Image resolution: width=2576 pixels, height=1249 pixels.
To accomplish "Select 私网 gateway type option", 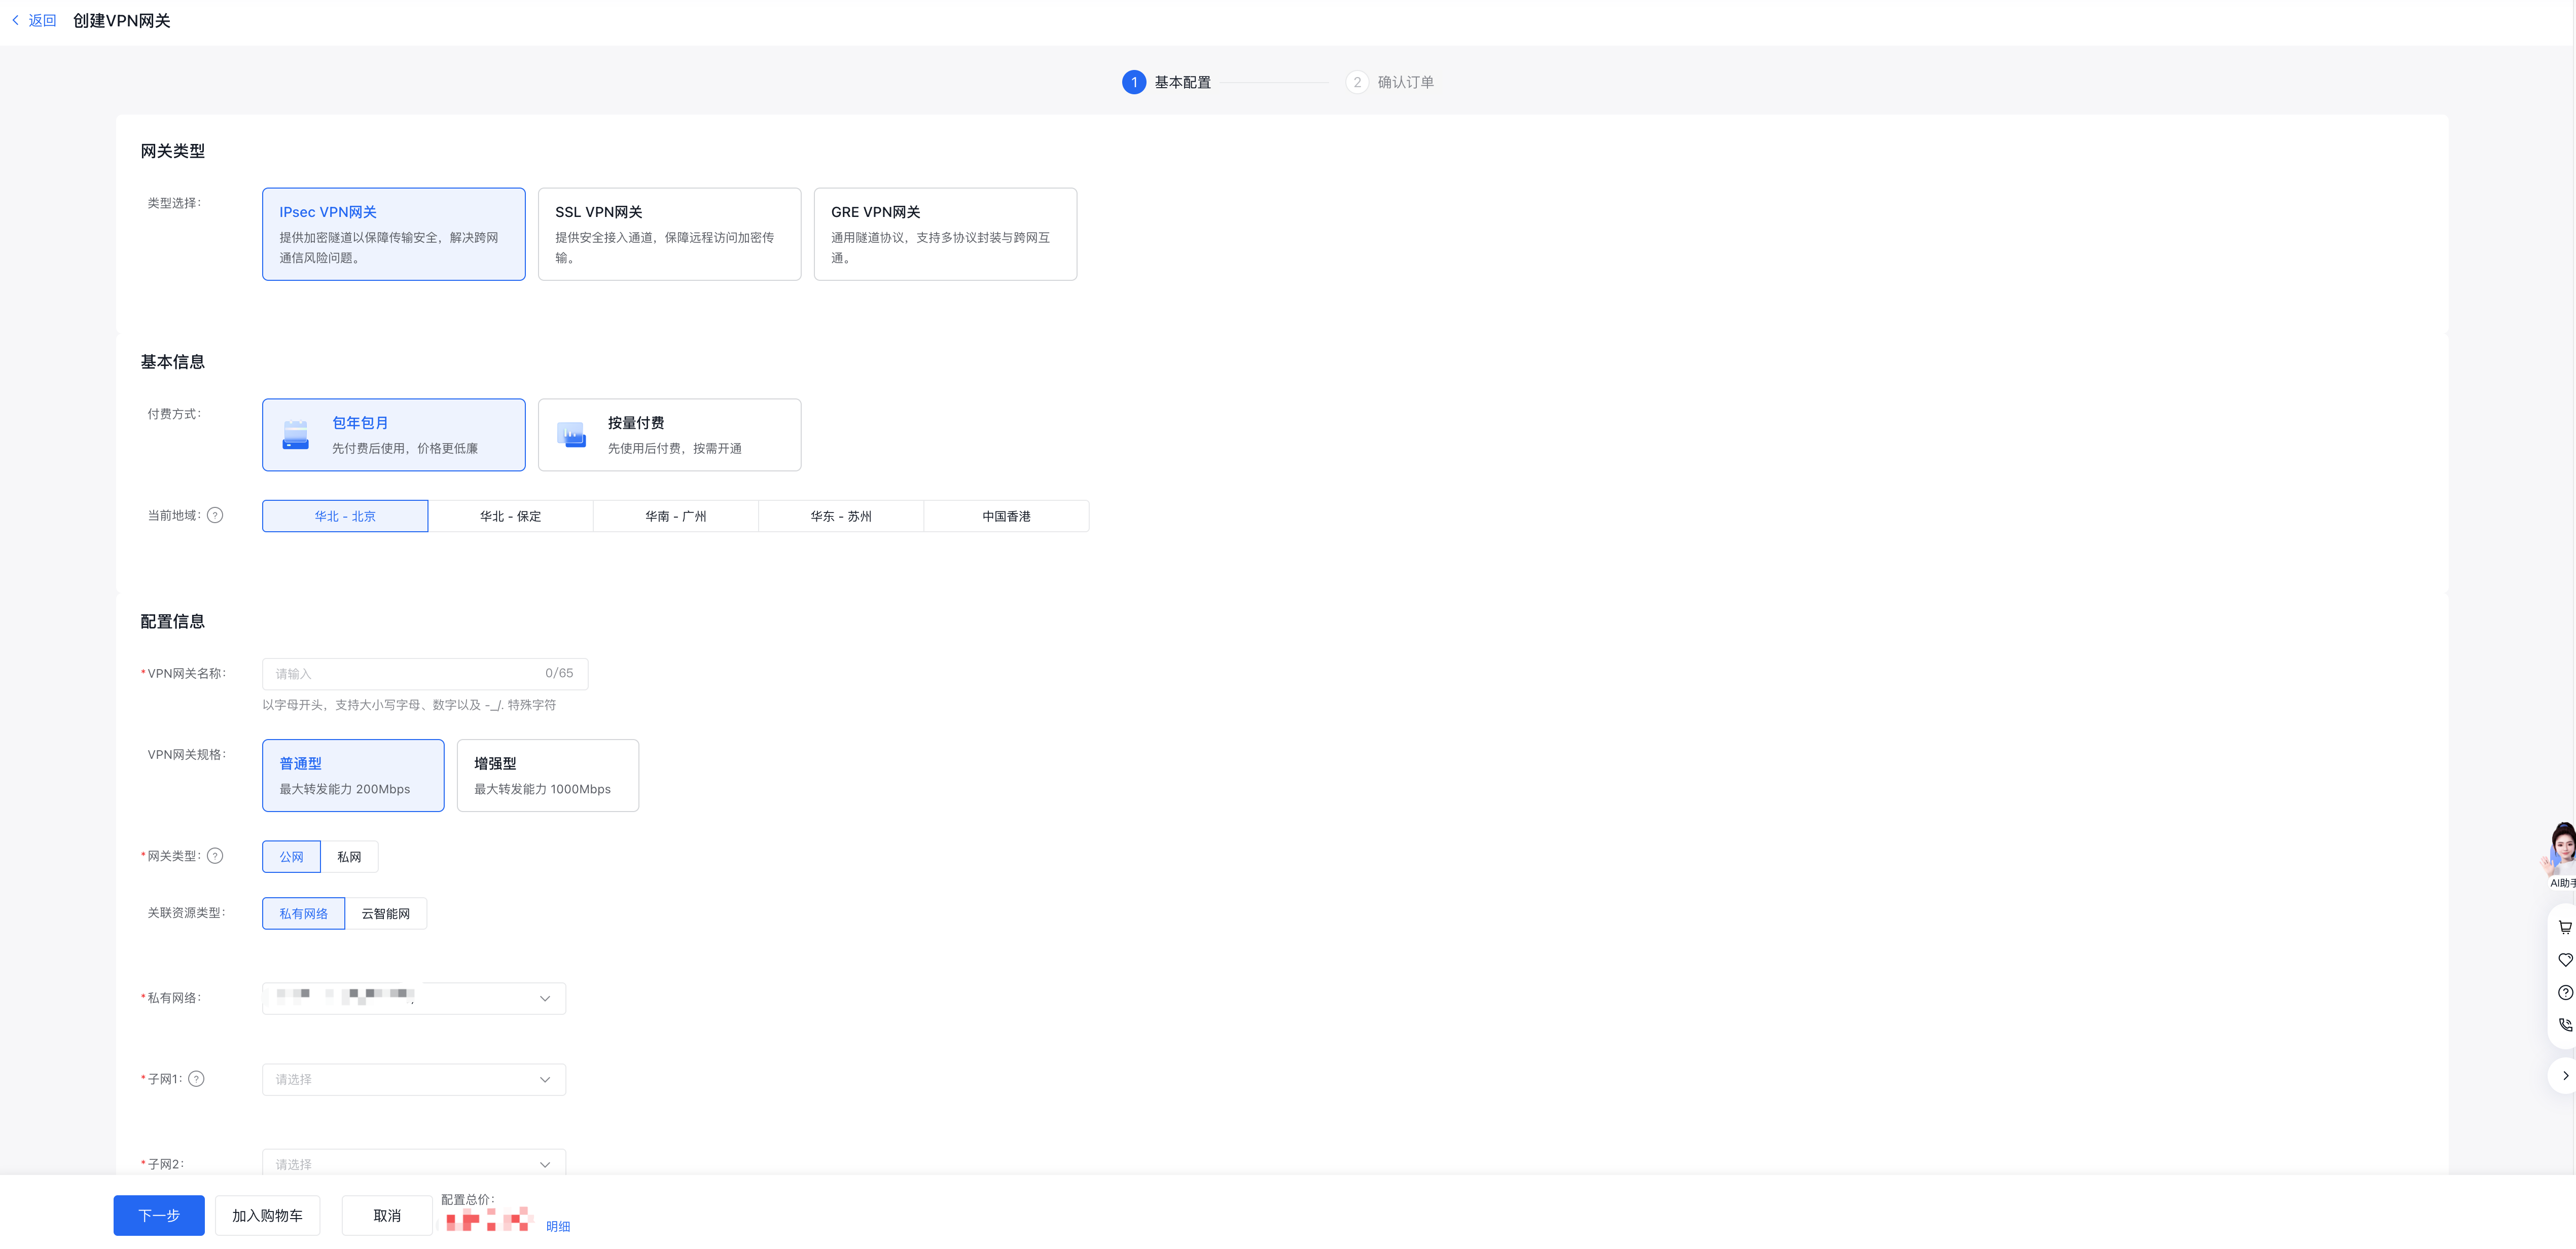I will [349, 857].
